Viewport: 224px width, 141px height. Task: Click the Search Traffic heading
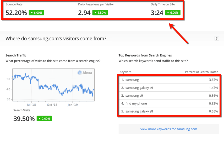tap(16, 55)
